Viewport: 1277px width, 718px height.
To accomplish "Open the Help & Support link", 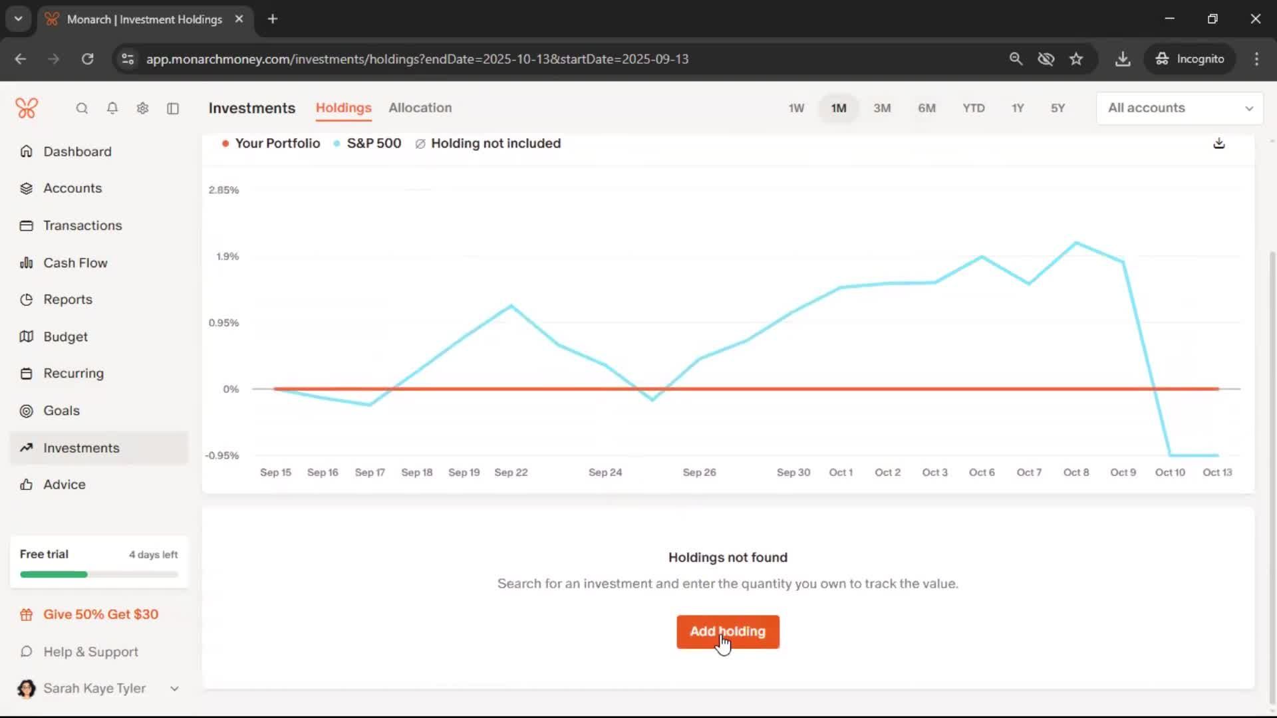I will (x=90, y=652).
